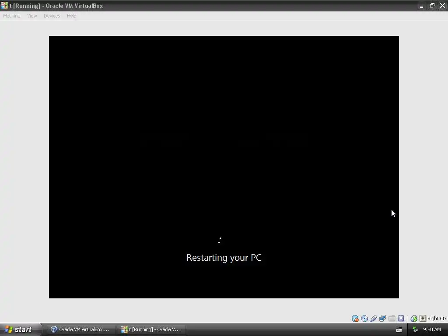Open the Machine menu
Screen dimensions: 448x336
point(12,16)
